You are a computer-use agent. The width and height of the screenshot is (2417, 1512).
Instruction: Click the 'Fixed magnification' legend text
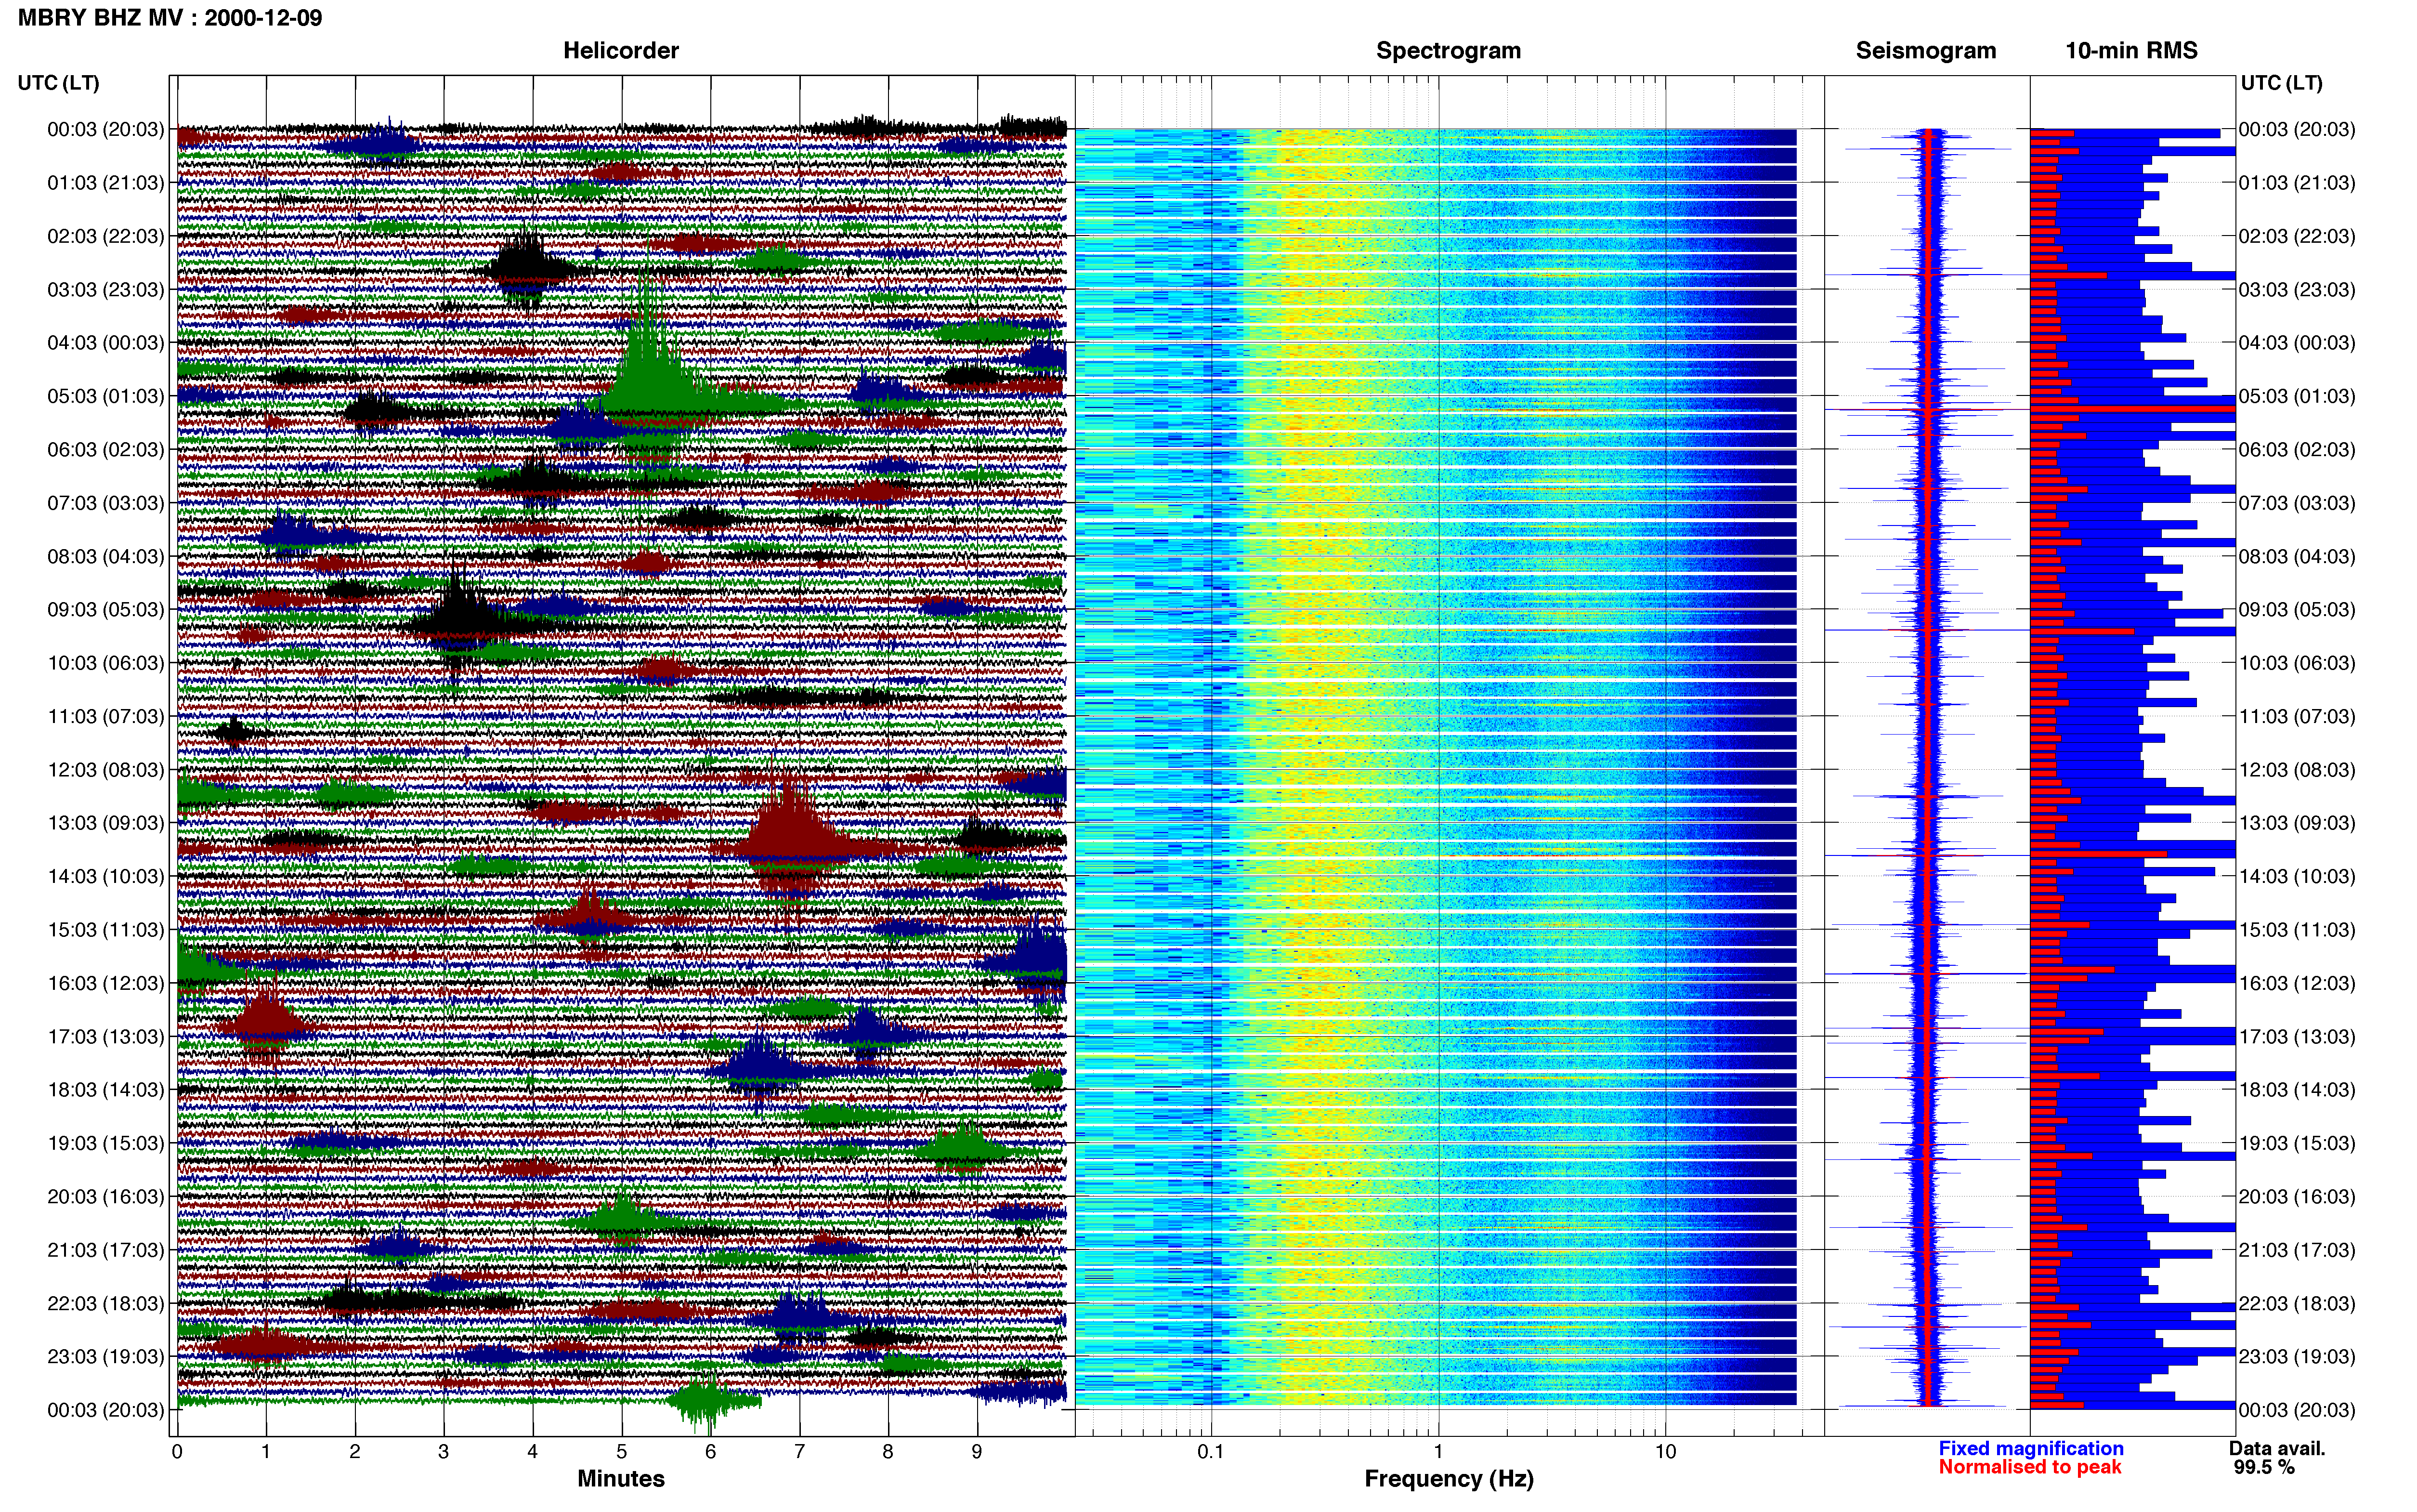point(2031,1448)
